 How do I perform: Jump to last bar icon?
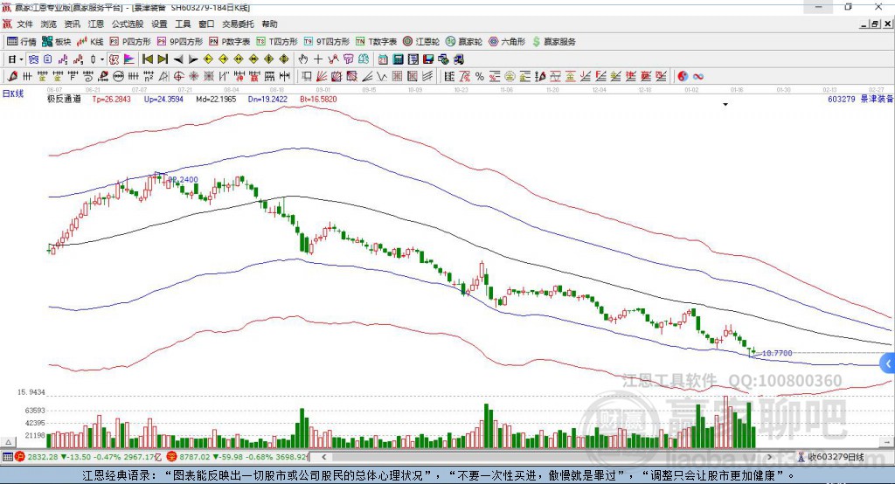point(163,59)
